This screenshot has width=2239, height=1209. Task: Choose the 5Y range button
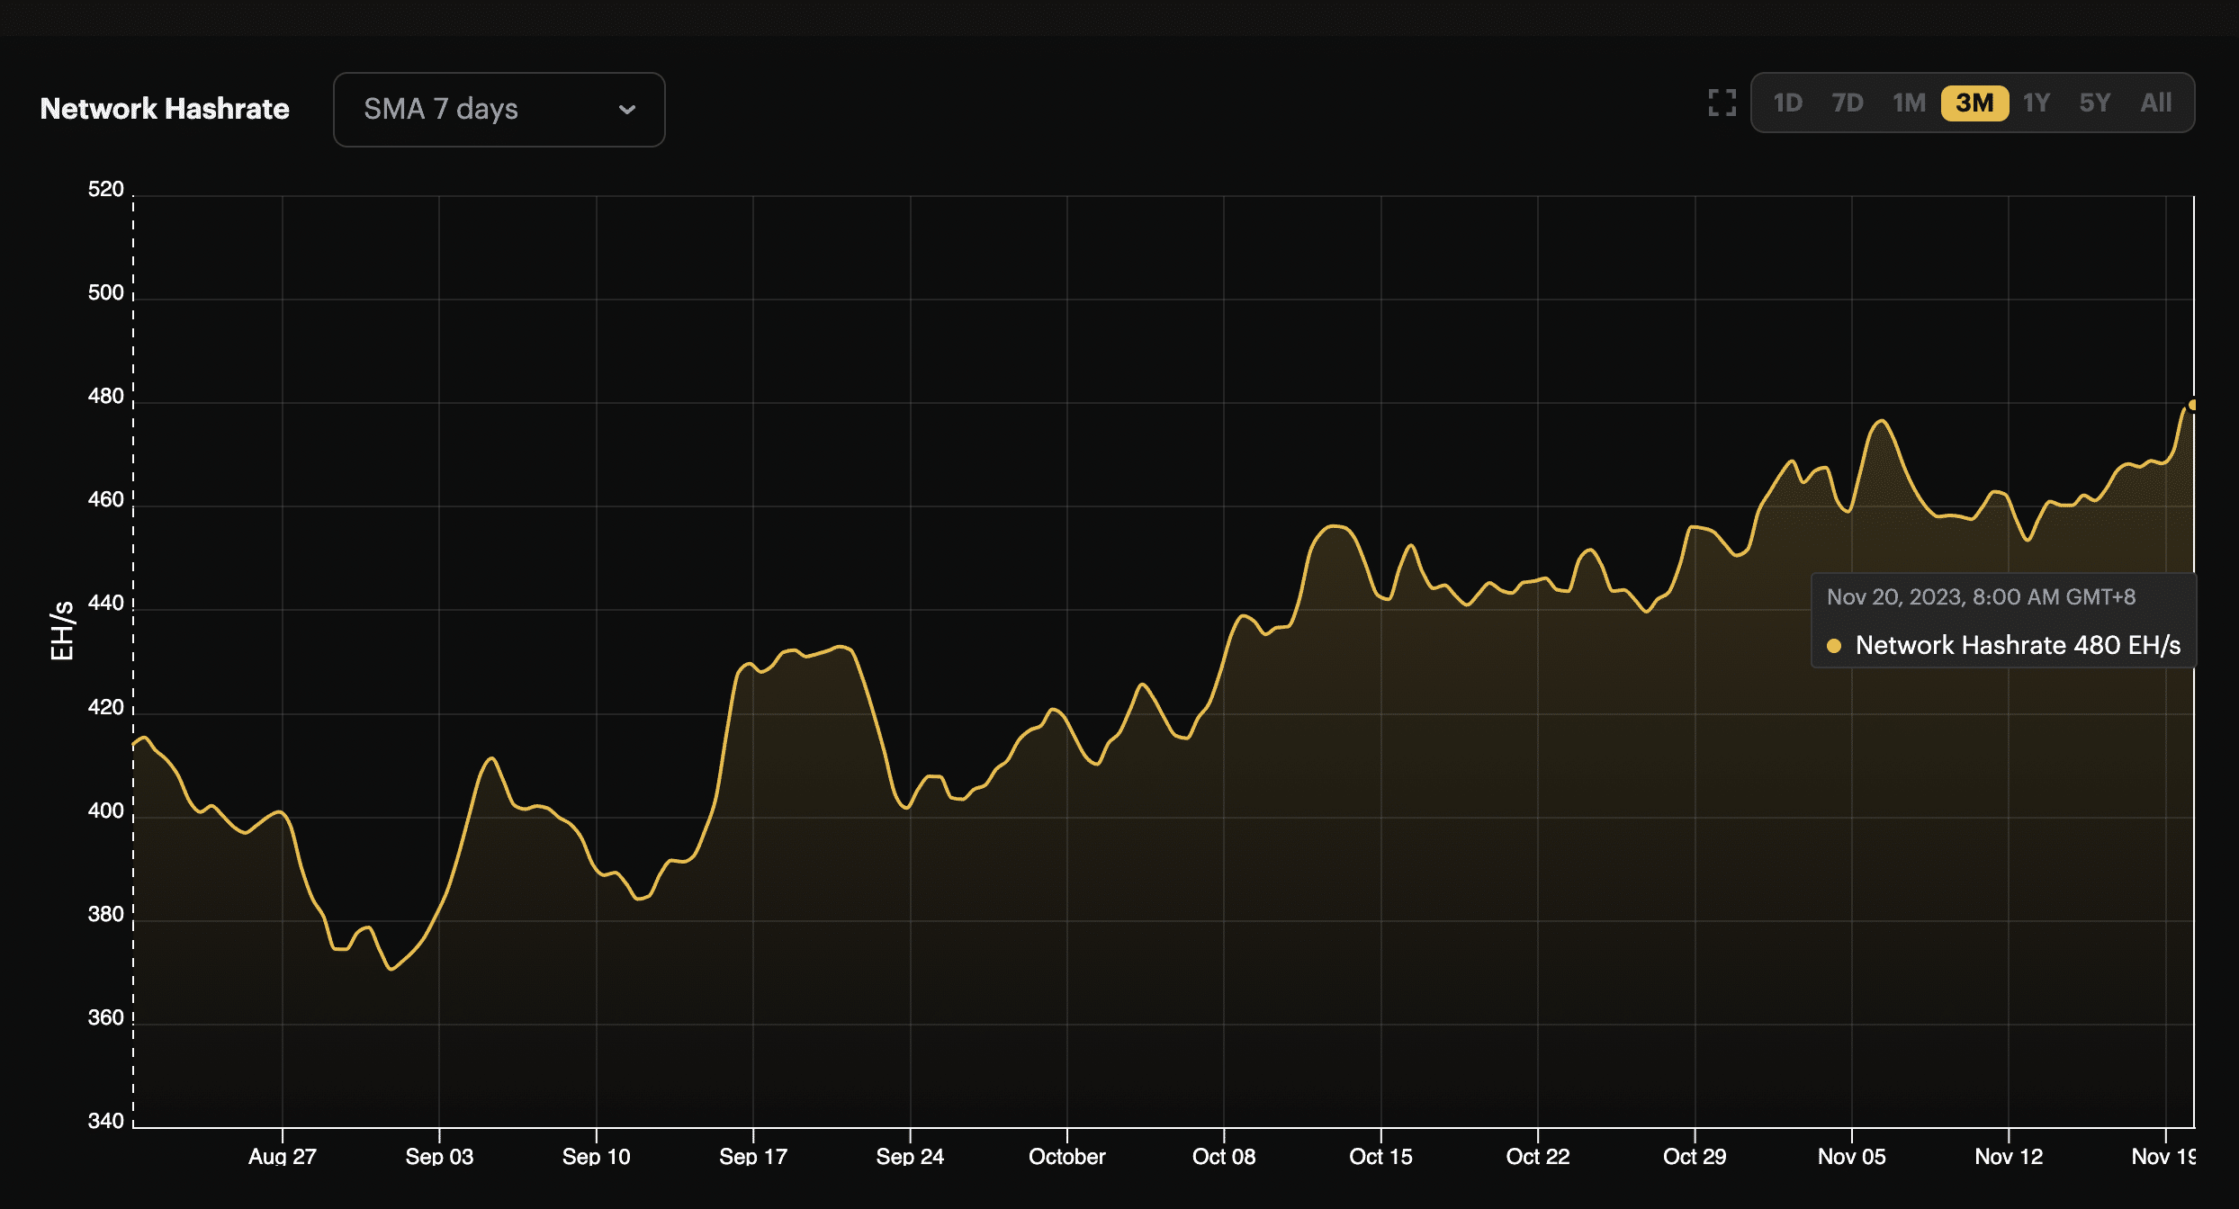pyautogui.click(x=2095, y=103)
